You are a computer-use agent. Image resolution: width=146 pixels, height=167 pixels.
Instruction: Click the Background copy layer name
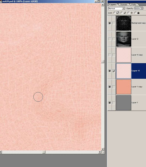point(139,23)
